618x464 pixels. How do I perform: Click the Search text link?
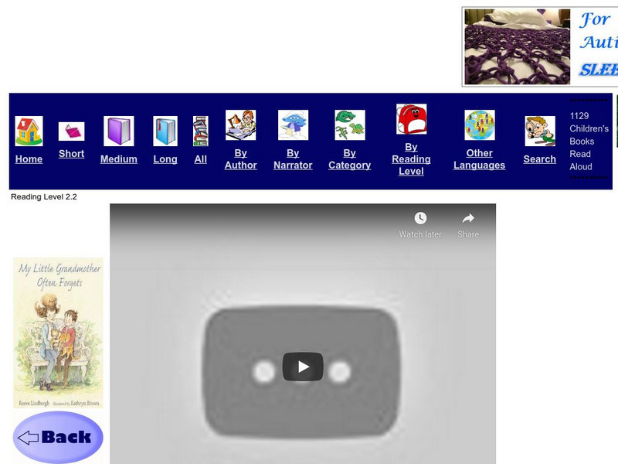pos(538,159)
